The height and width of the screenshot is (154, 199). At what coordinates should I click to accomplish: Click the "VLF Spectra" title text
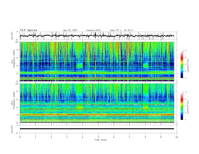pyautogui.click(x=28, y=30)
